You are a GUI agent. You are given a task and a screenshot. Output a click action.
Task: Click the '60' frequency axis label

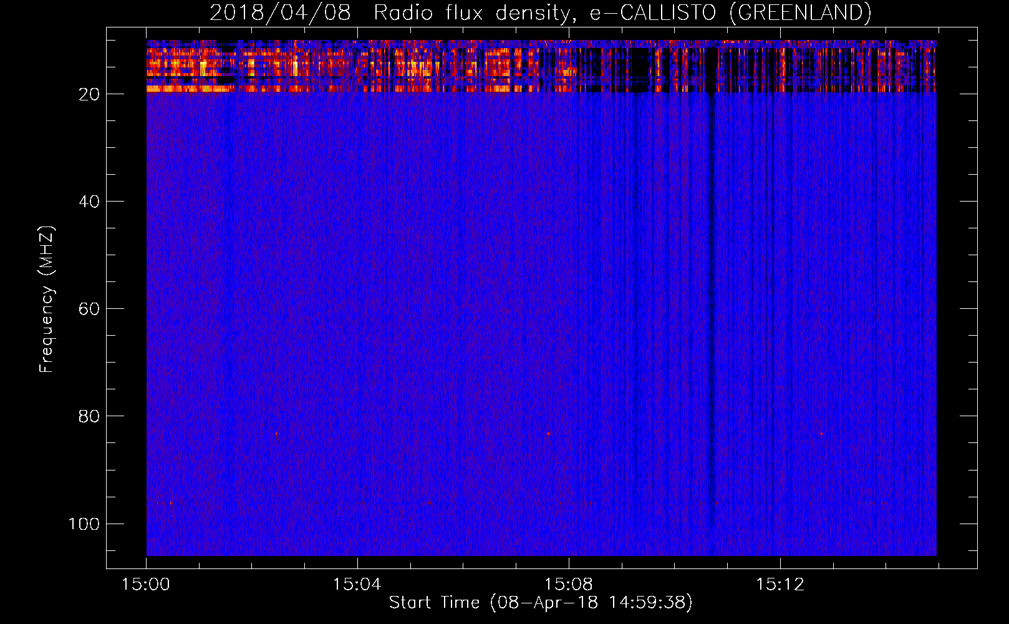(89, 309)
